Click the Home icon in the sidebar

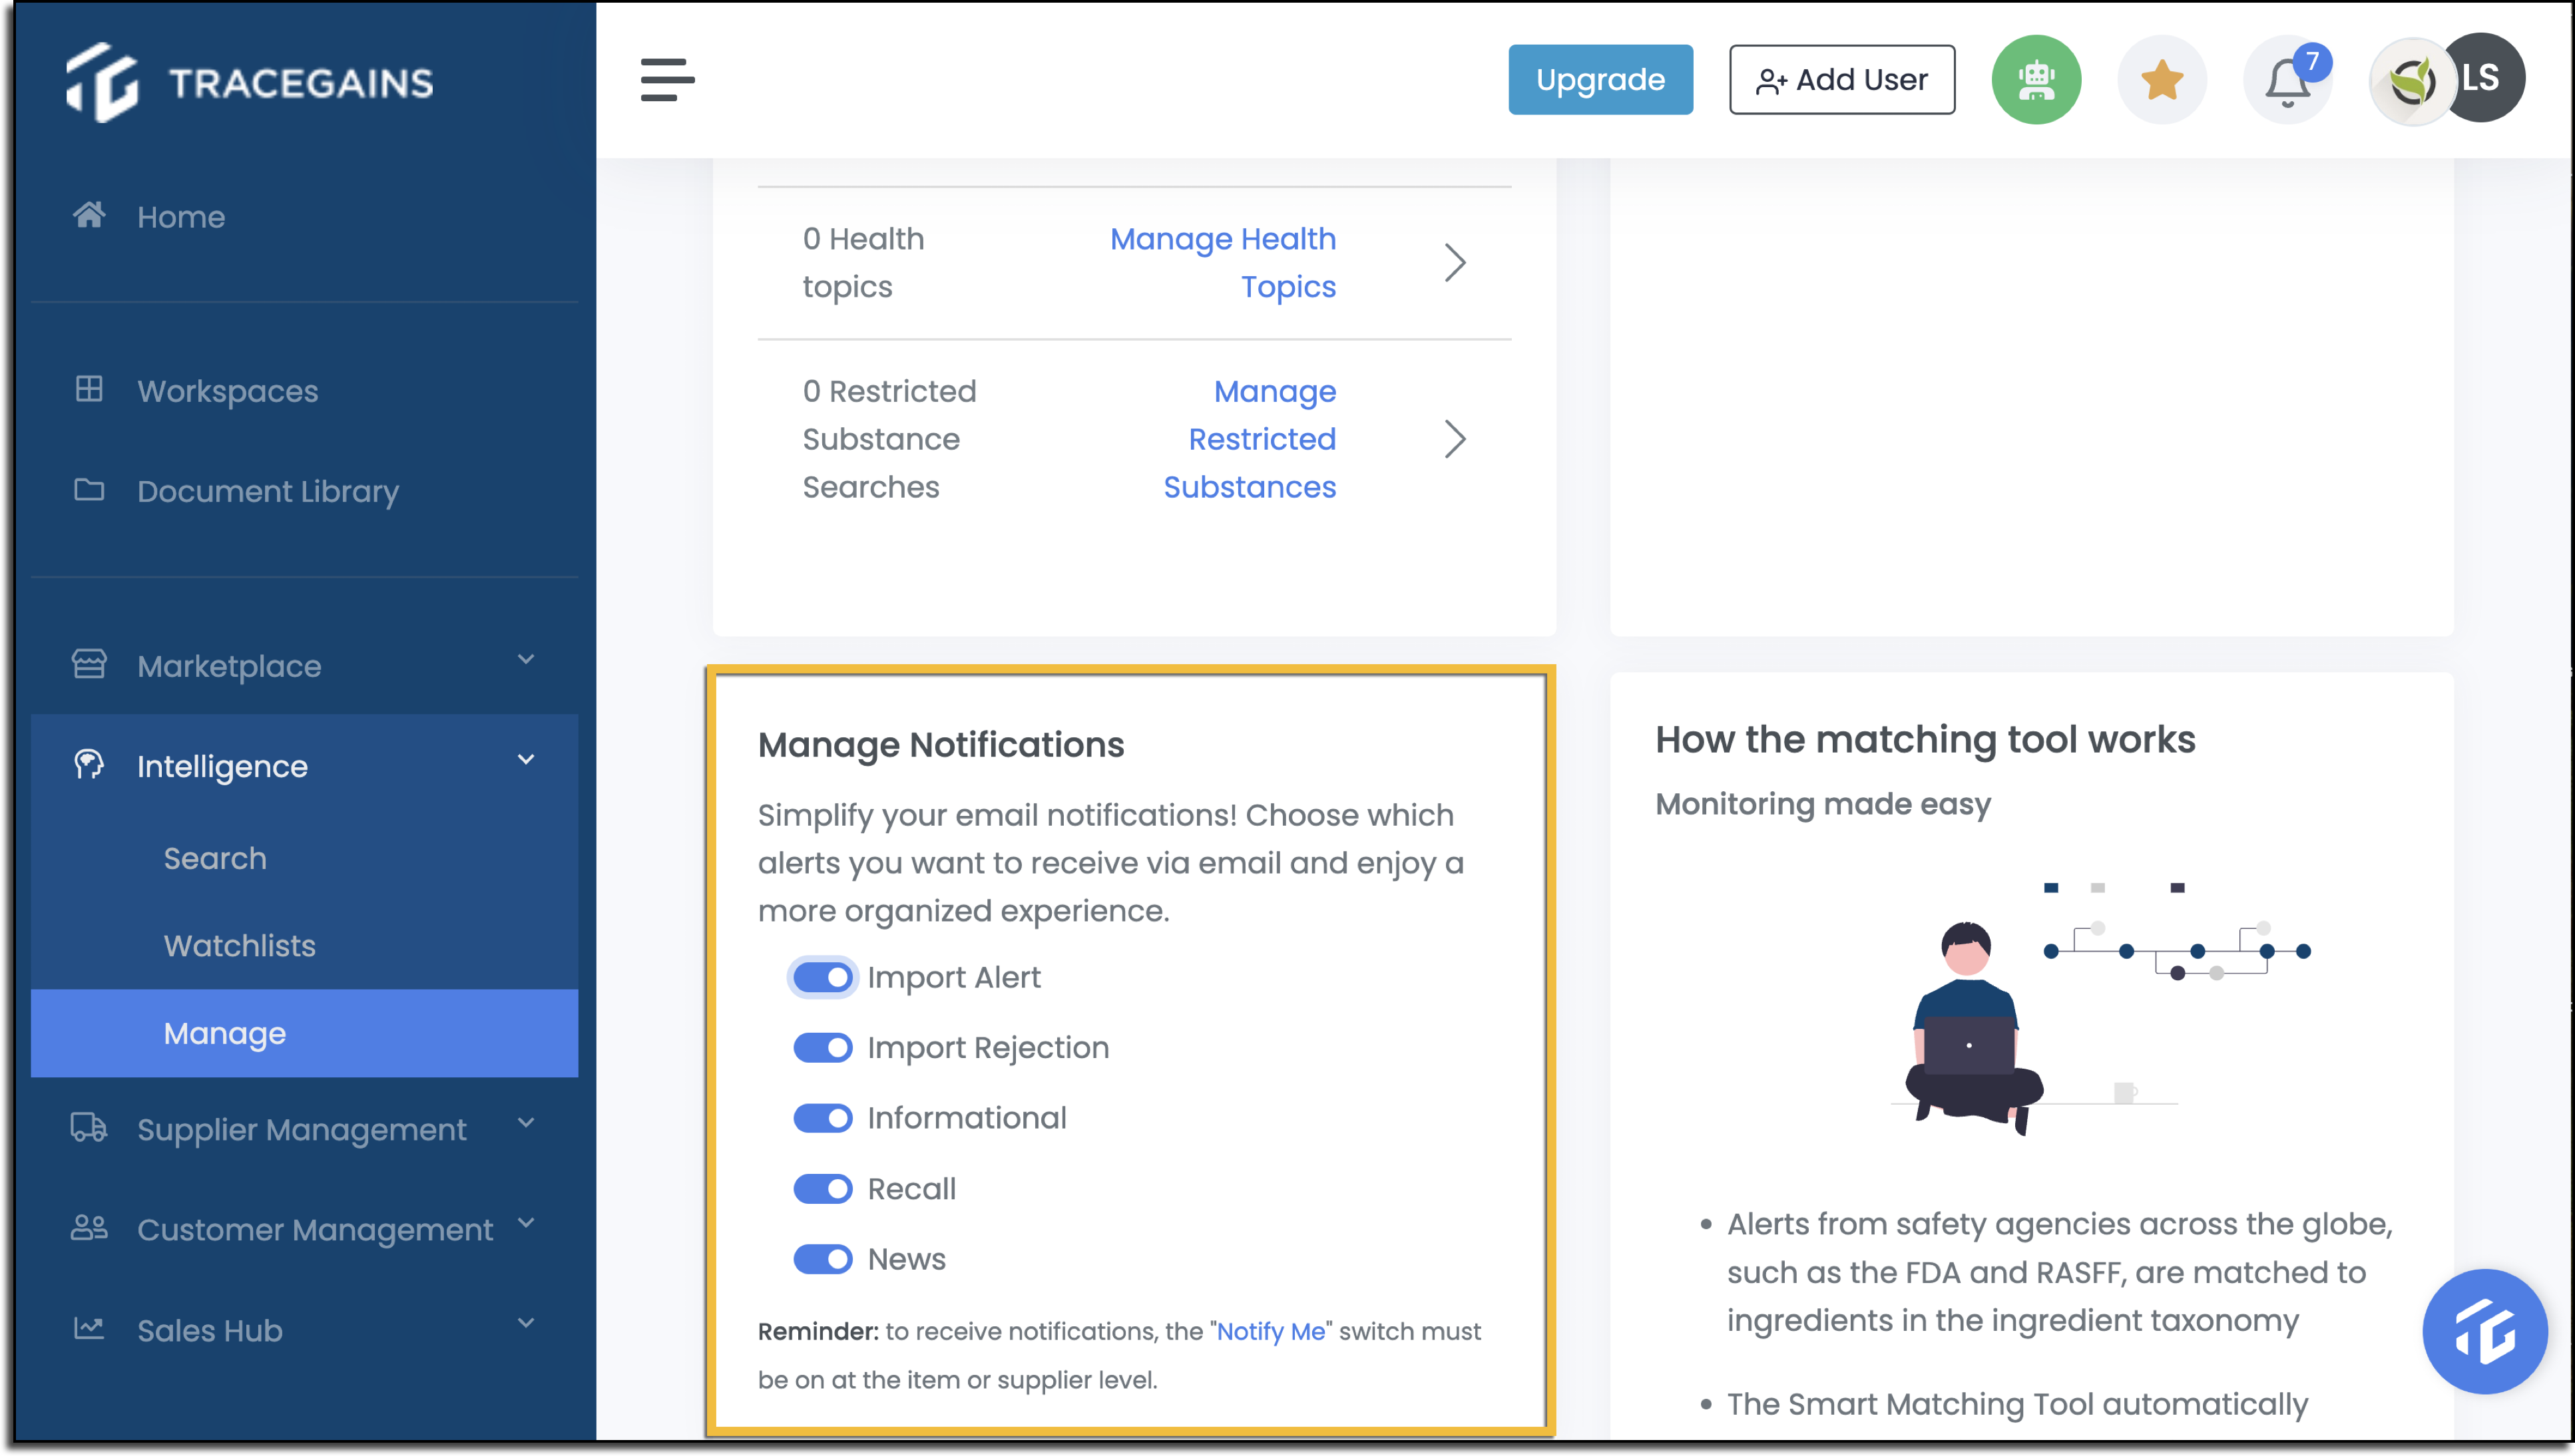tap(89, 215)
